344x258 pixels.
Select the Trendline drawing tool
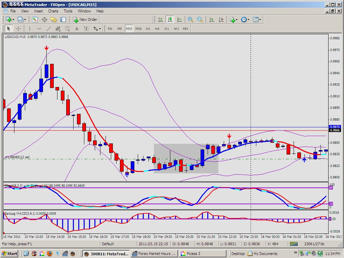tap(48, 29)
